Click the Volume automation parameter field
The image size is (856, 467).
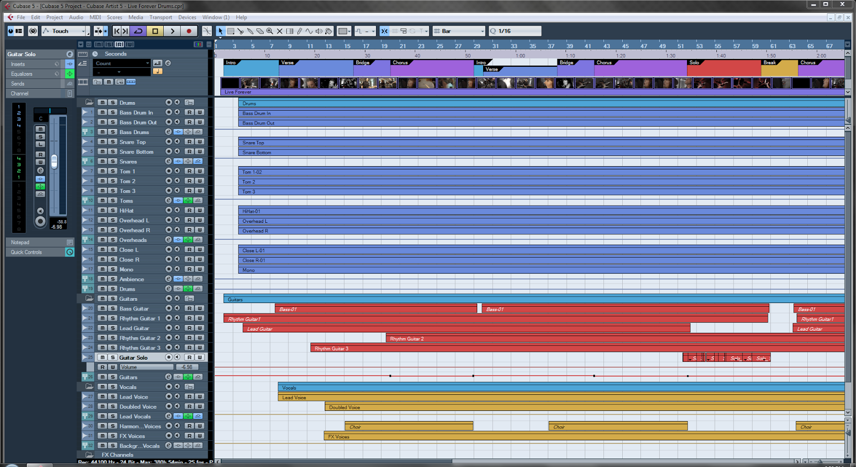[x=146, y=367]
